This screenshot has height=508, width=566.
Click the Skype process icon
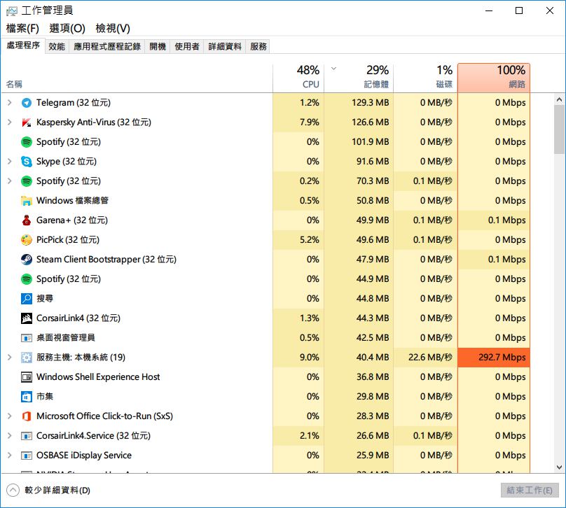[27, 162]
